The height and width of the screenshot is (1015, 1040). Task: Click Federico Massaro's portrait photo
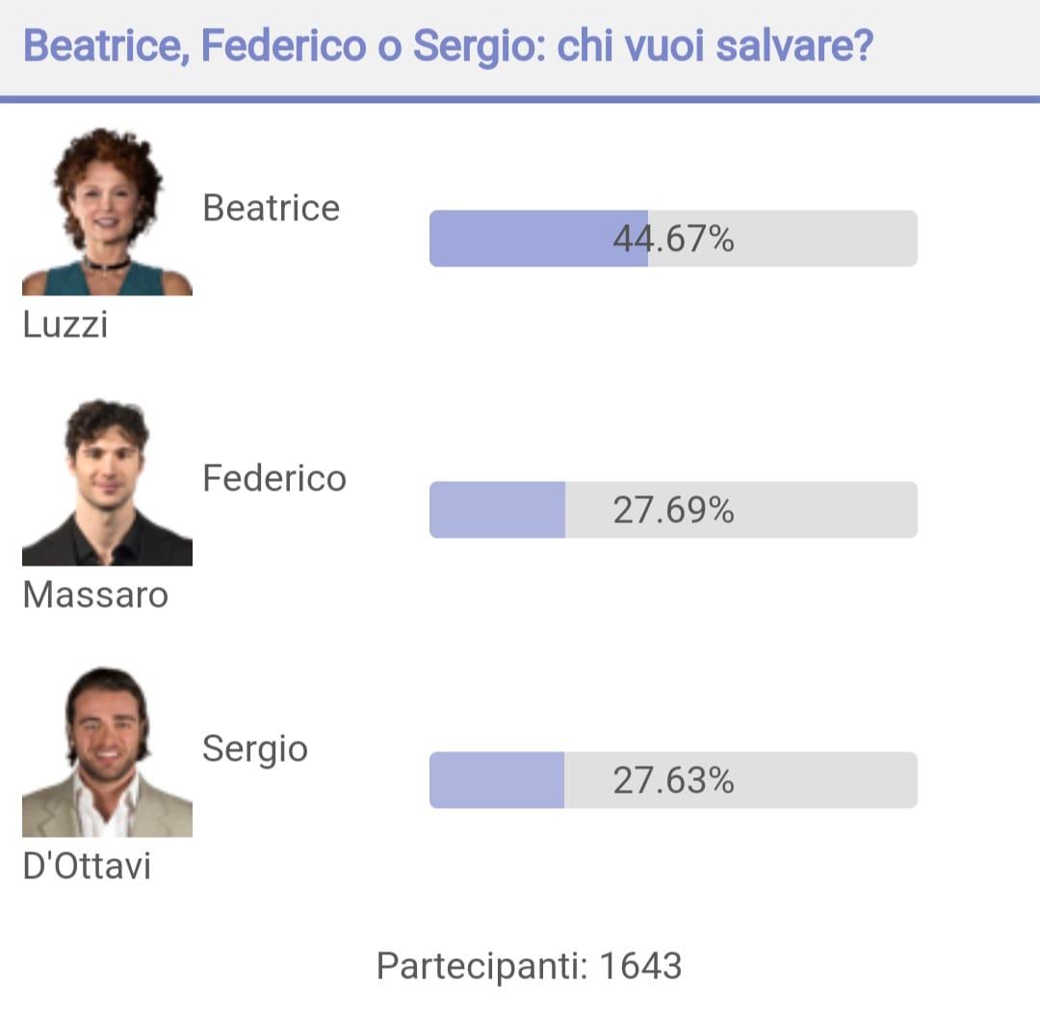pos(107,482)
